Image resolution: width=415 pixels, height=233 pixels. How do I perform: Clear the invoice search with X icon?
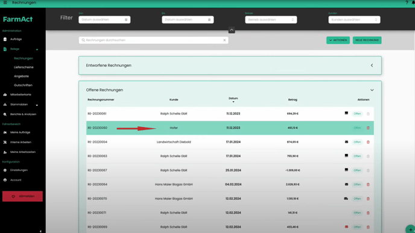tap(224, 40)
